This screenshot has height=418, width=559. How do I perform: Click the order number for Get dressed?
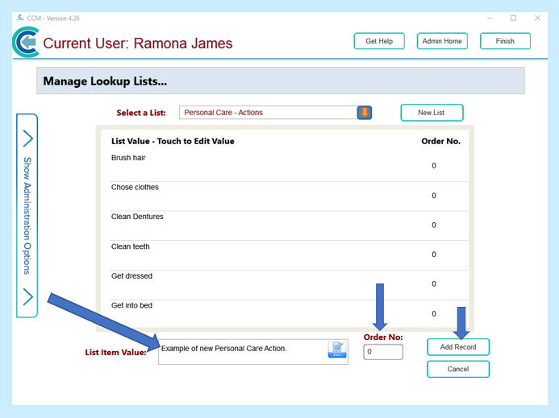[434, 283]
